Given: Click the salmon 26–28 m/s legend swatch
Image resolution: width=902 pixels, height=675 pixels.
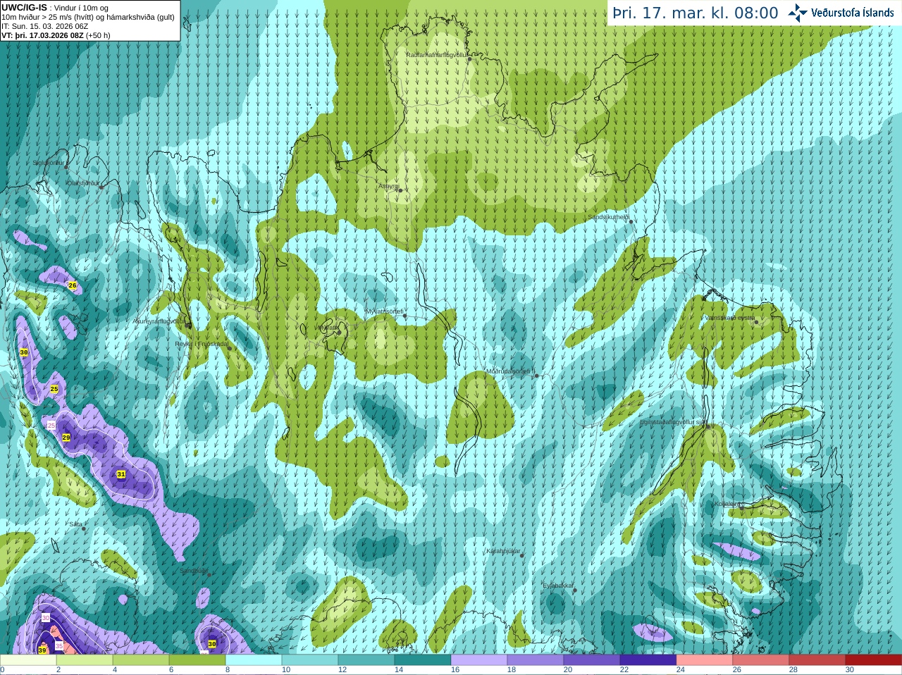Looking at the screenshot, I should 761,660.
